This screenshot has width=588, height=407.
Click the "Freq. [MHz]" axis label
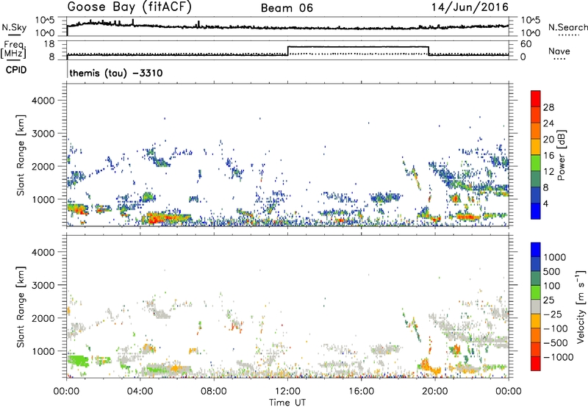13,50
